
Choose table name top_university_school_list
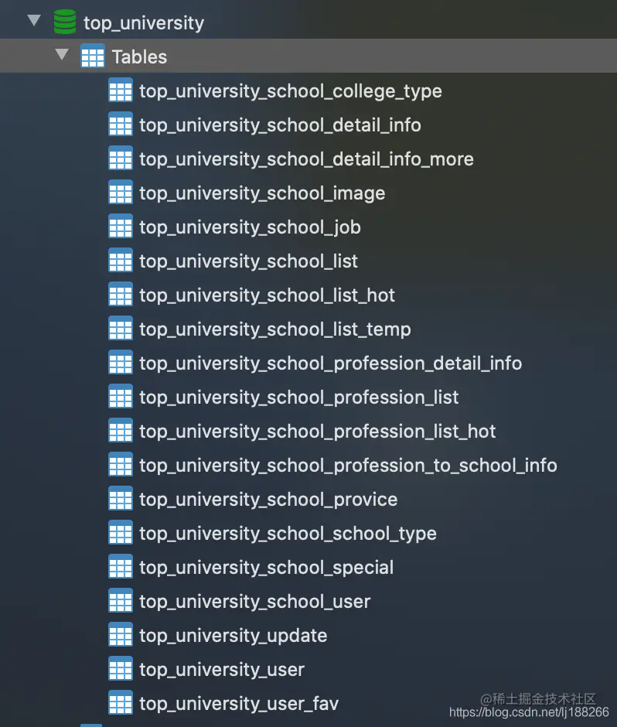[248, 261]
